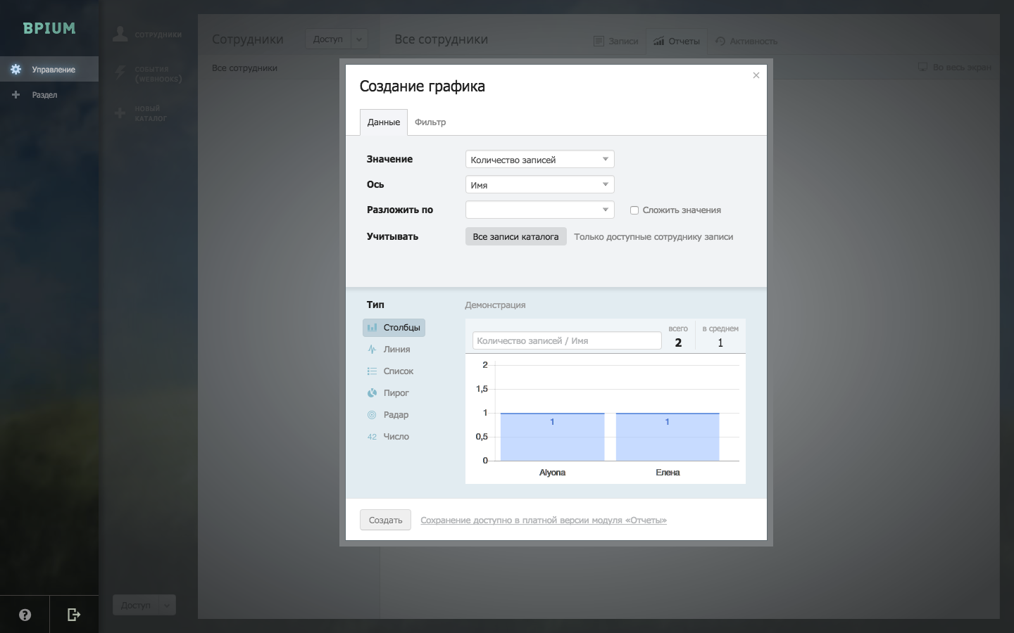Image resolution: width=1014 pixels, height=633 pixels.
Task: Click the chart title input field
Action: [x=566, y=341]
